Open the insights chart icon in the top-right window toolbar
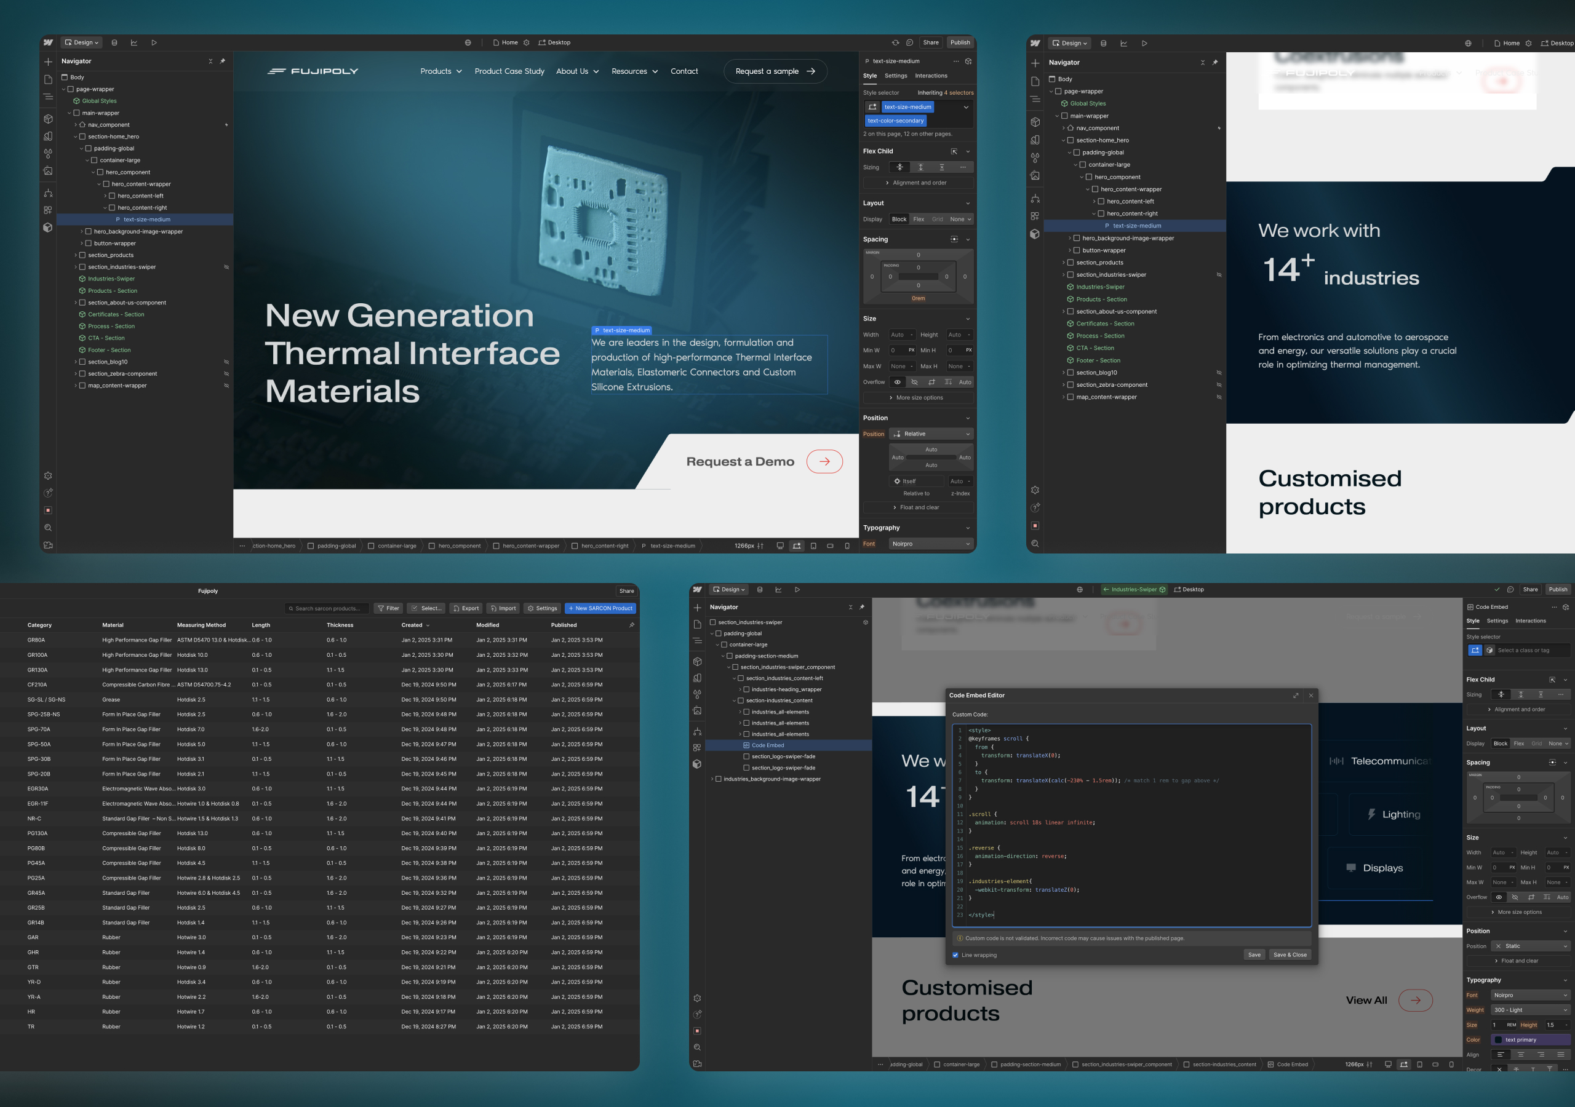 click(1123, 43)
